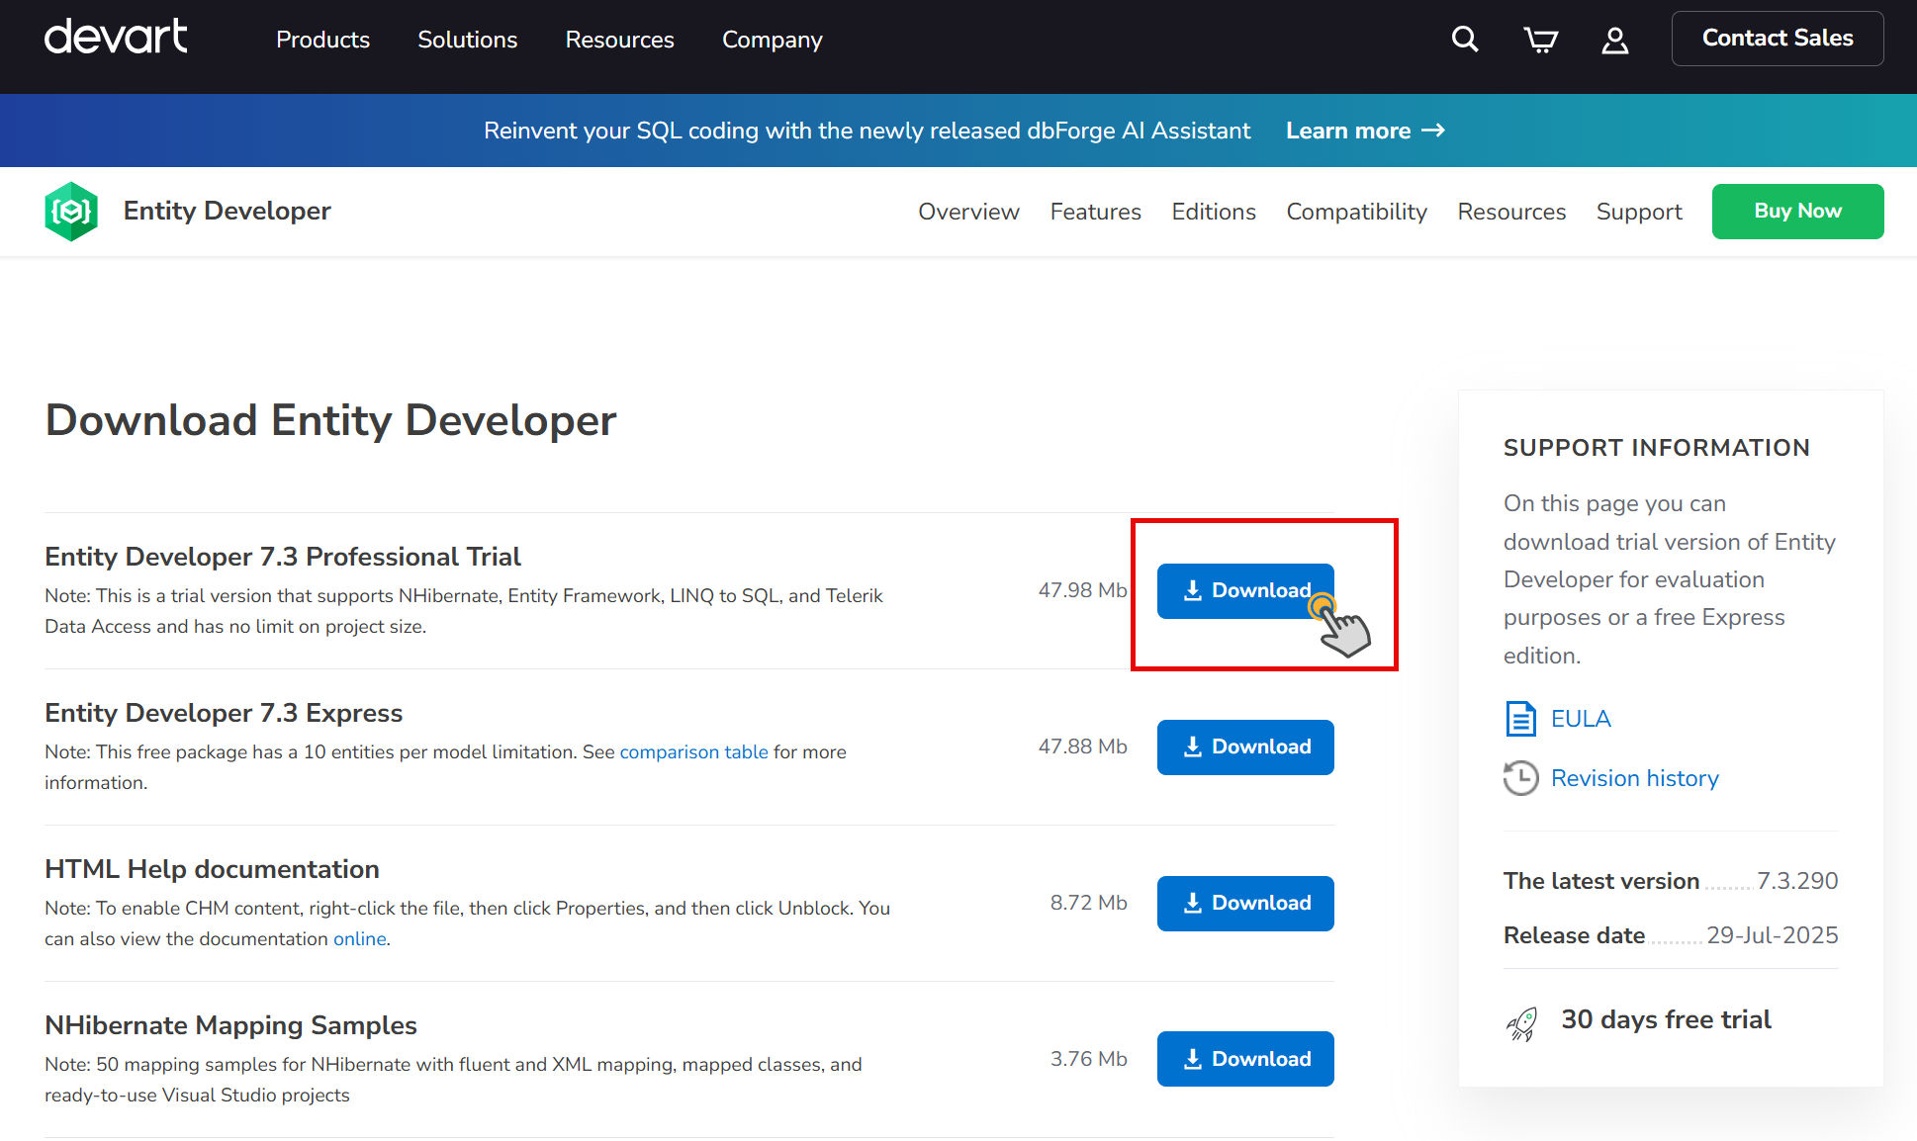Download Entity Developer 7.3 Professional Trial
This screenshot has height=1141, width=1917.
point(1244,590)
